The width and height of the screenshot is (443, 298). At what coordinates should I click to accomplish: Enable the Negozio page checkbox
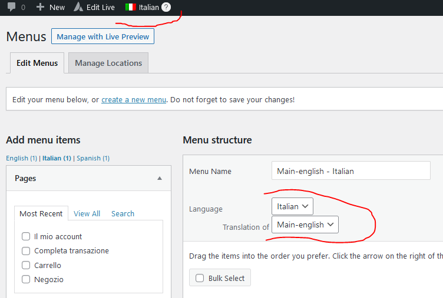[x=26, y=279]
